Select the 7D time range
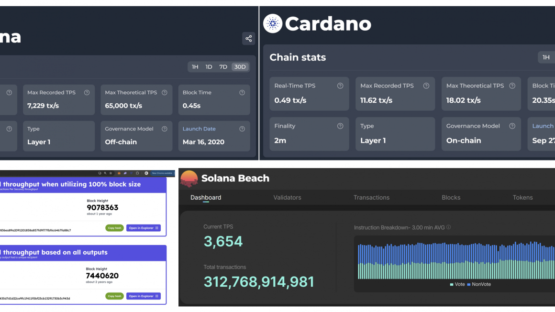Image resolution: width=555 pixels, height=312 pixels. pos(223,67)
